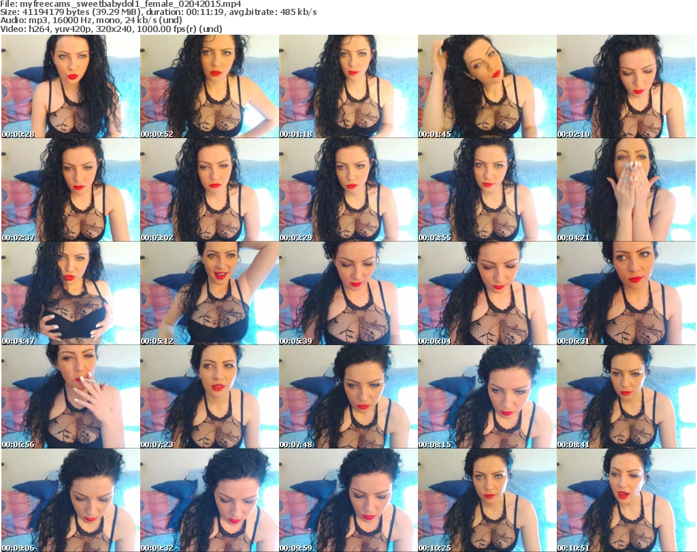Click the File name text line
Image resolution: width=697 pixels, height=552 pixels.
click(121, 4)
